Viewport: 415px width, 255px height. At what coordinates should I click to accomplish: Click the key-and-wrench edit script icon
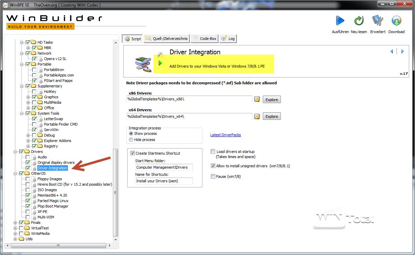(x=160, y=54)
